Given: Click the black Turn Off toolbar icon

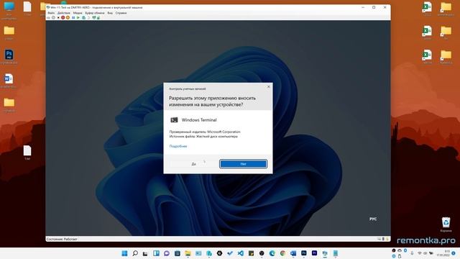Looking at the screenshot, I should [58, 17].
